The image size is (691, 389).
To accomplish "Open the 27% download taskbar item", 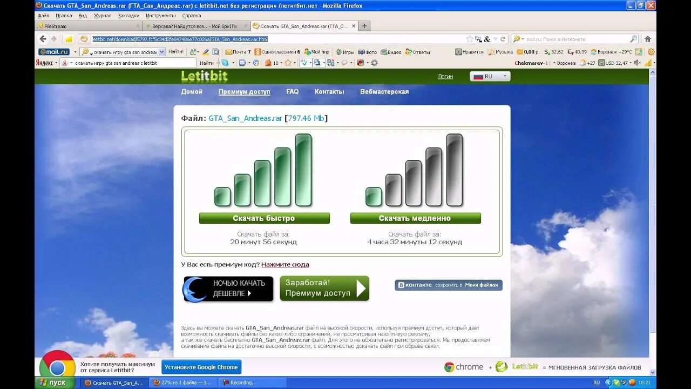I will click(x=183, y=383).
